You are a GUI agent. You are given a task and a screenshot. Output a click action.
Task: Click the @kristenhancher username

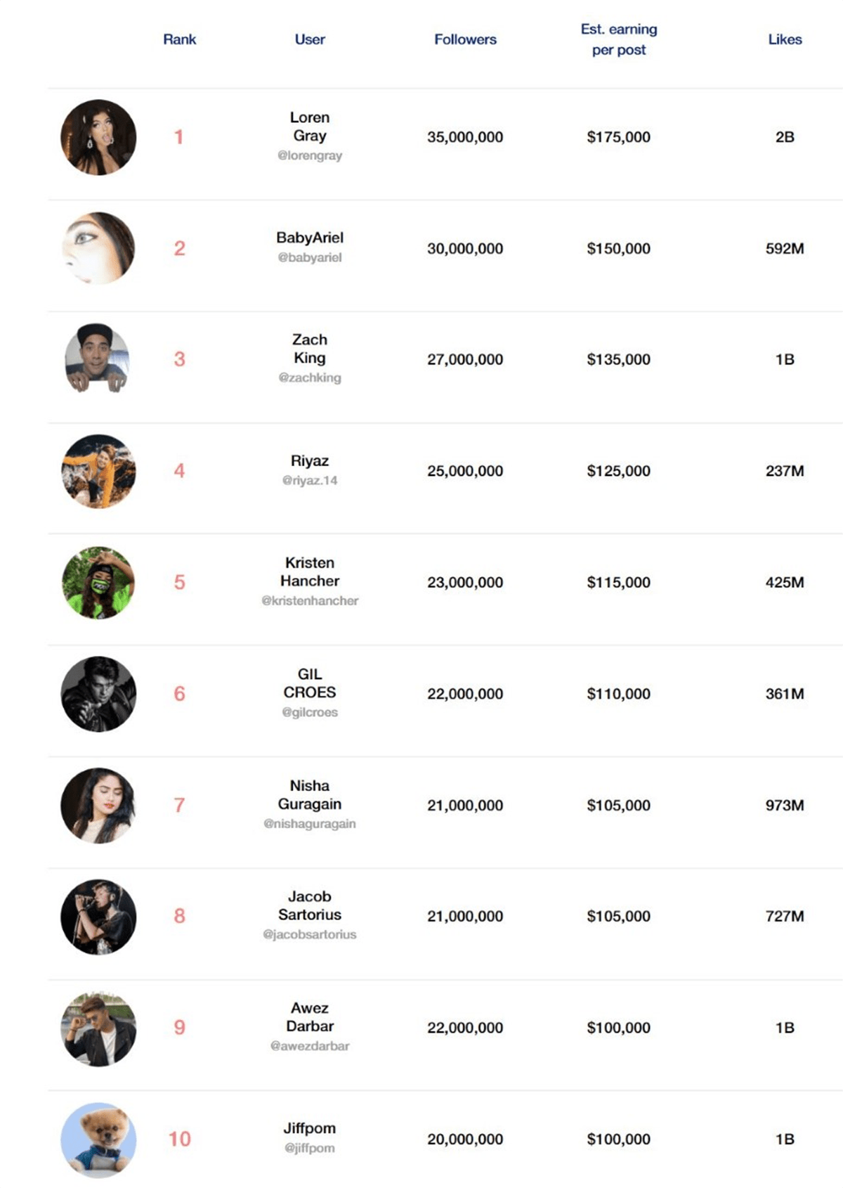pyautogui.click(x=310, y=601)
